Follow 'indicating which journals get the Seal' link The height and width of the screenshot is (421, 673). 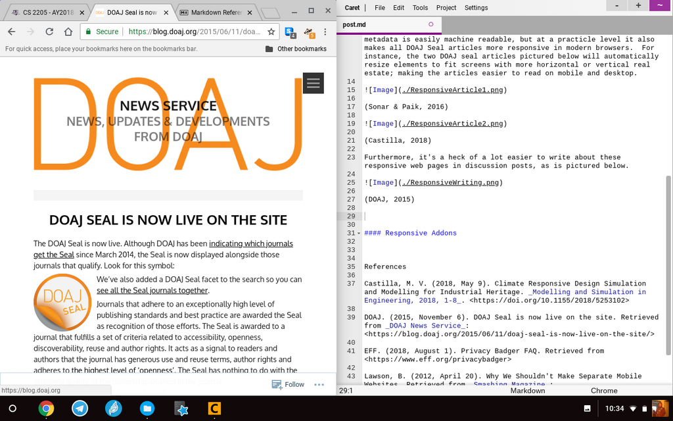pos(163,249)
